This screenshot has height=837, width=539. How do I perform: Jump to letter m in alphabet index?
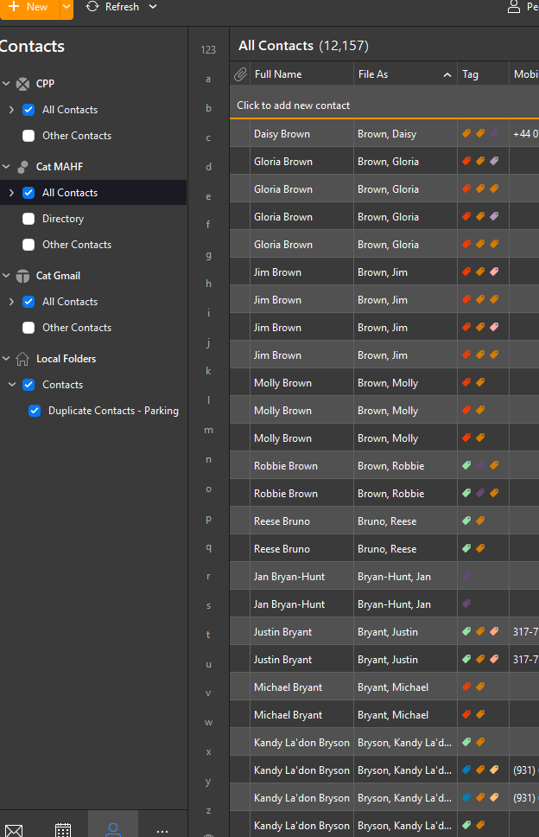[208, 430]
